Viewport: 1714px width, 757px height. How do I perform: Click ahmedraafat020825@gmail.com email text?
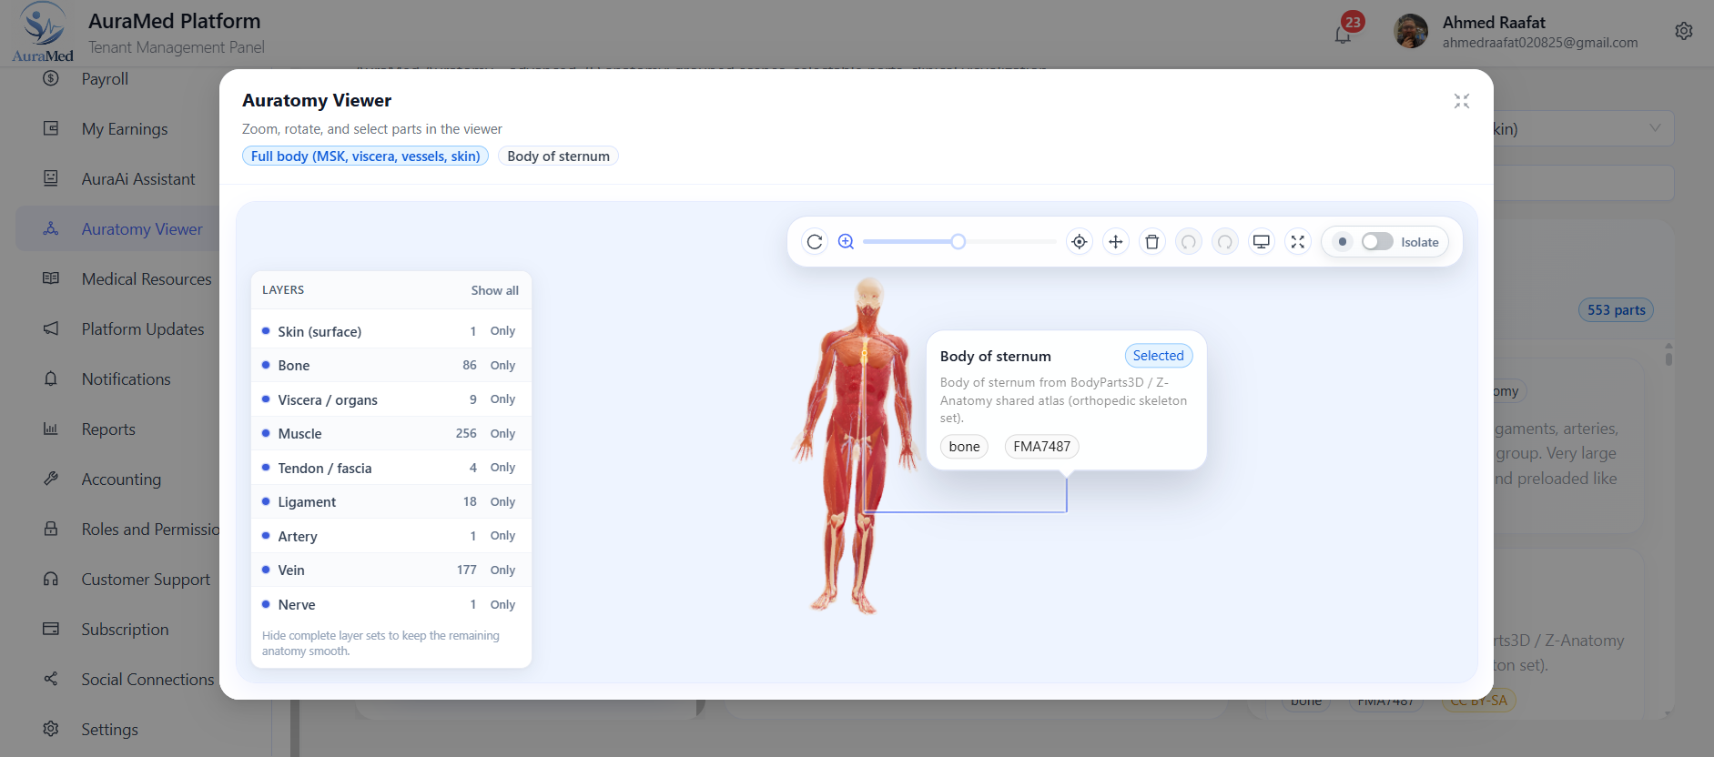click(1540, 43)
